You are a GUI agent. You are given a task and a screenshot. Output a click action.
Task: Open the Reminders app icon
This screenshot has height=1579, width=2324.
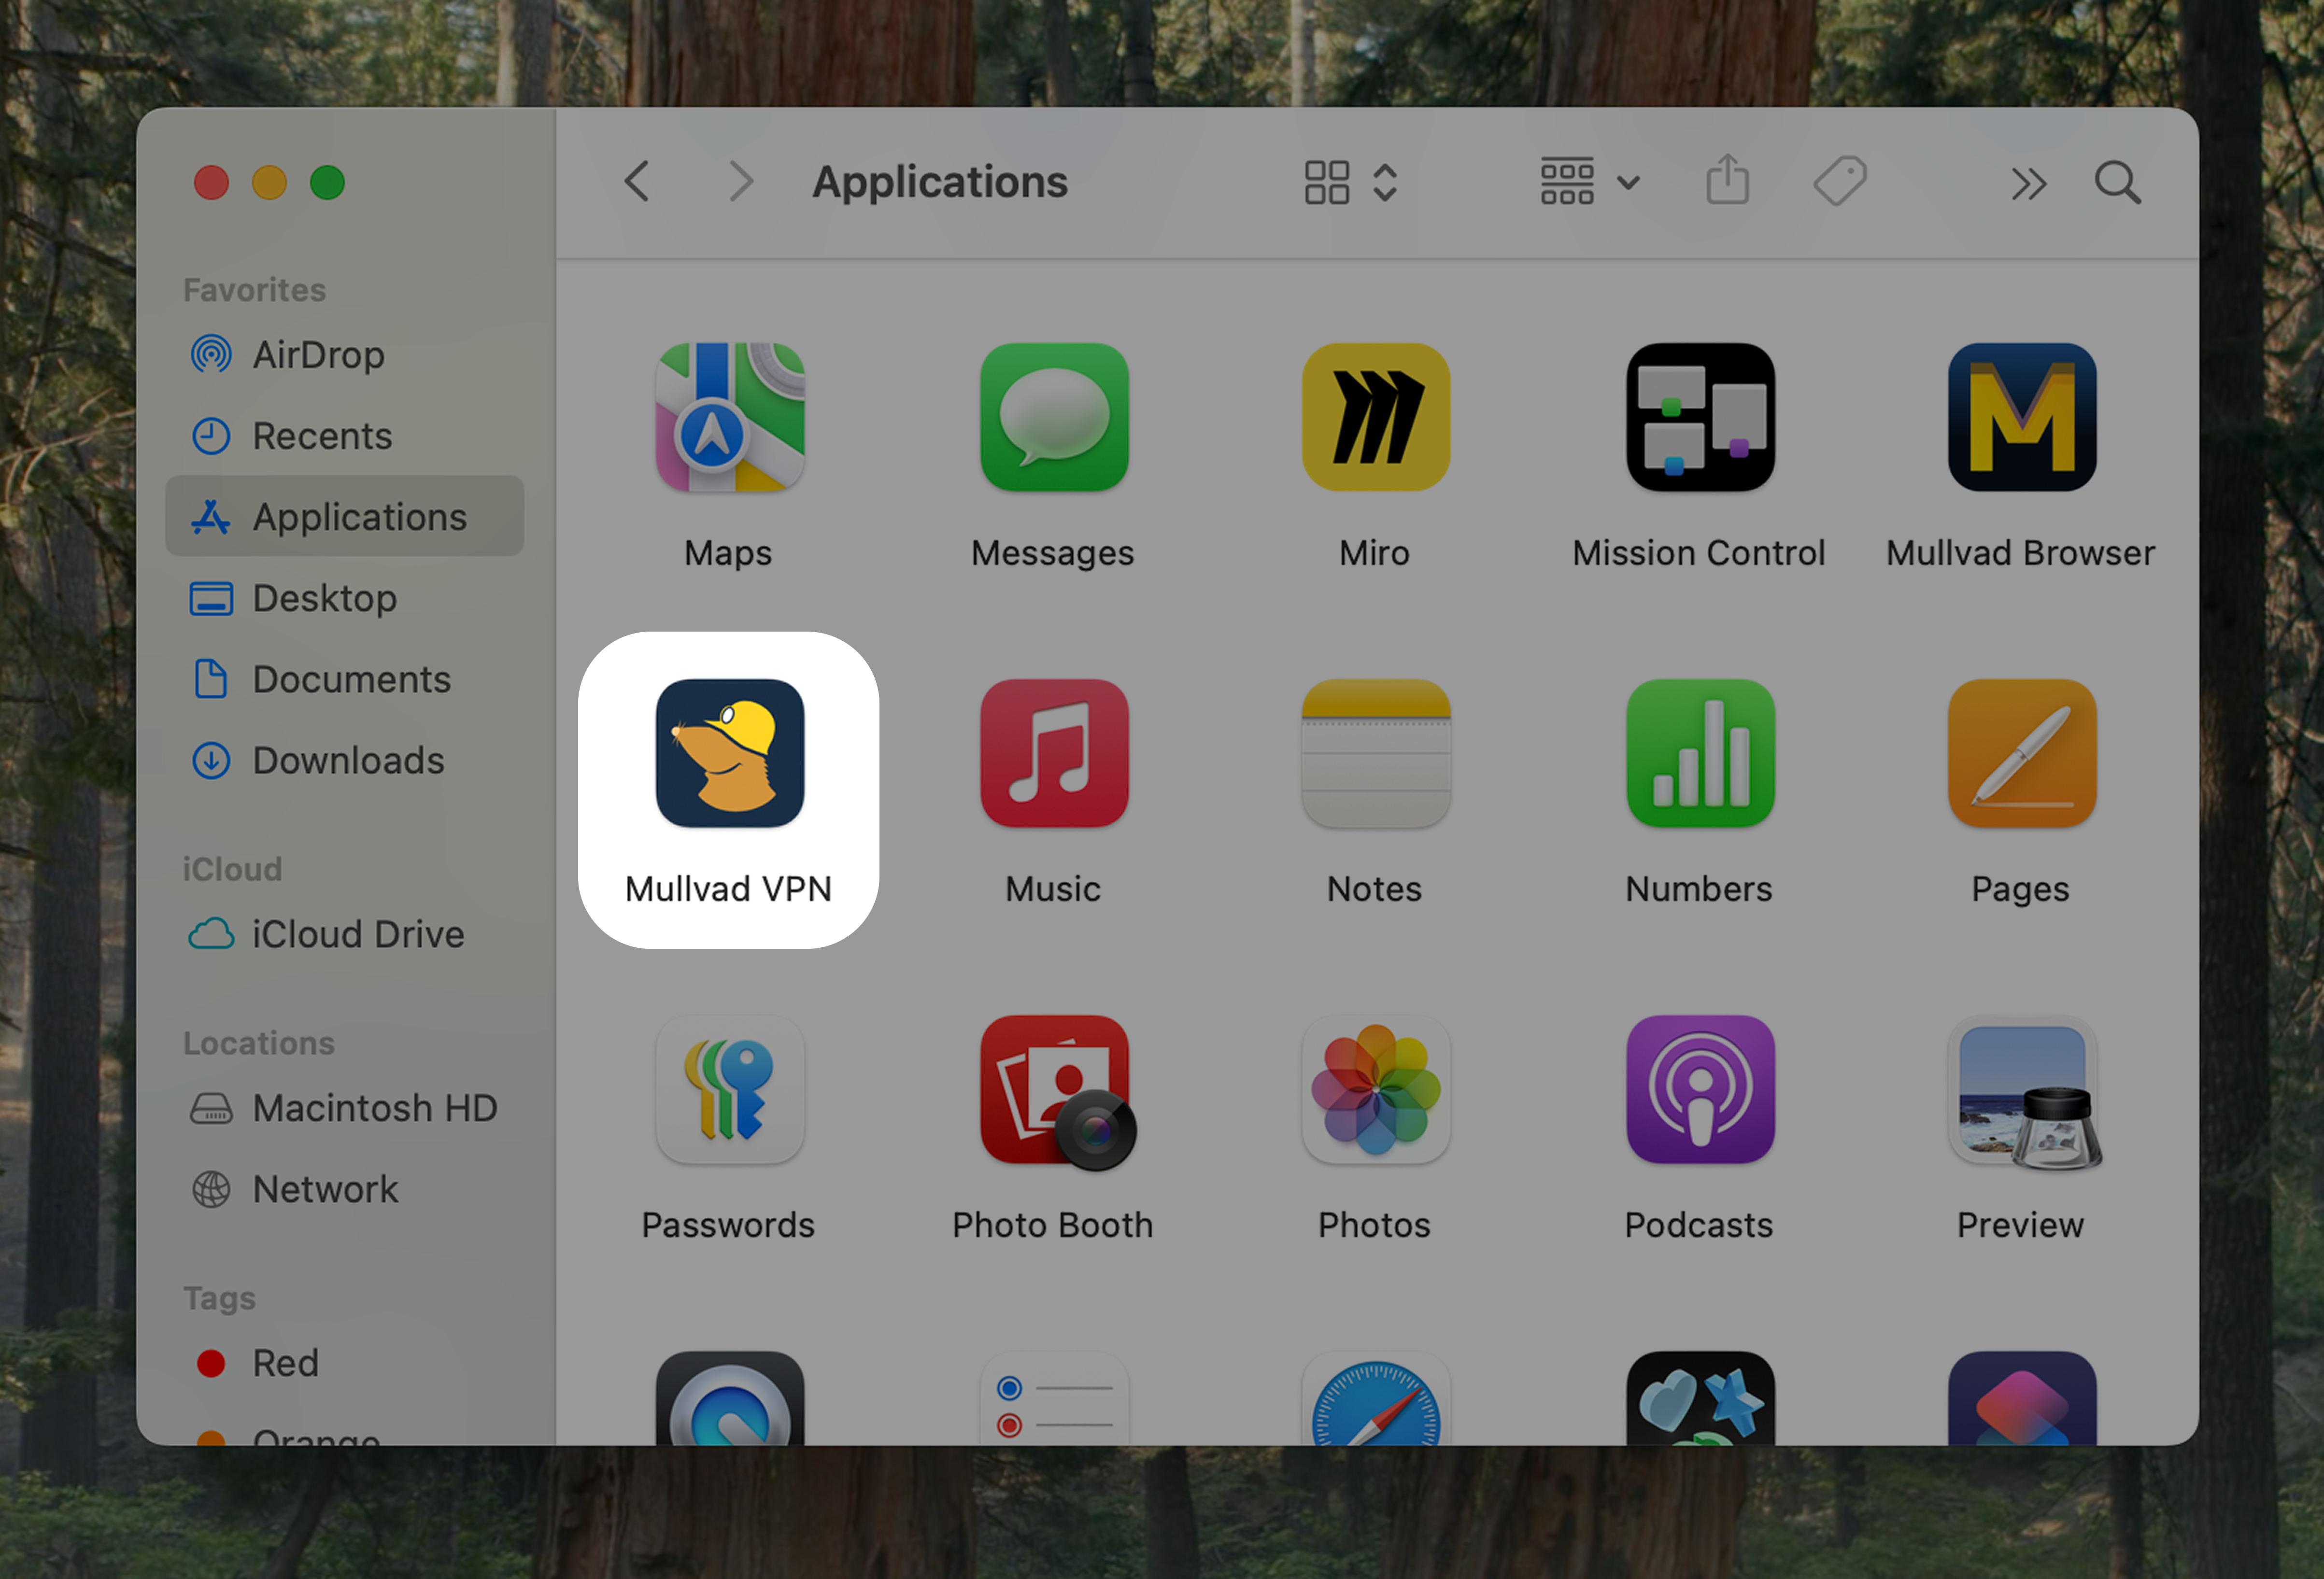[x=1054, y=1398]
